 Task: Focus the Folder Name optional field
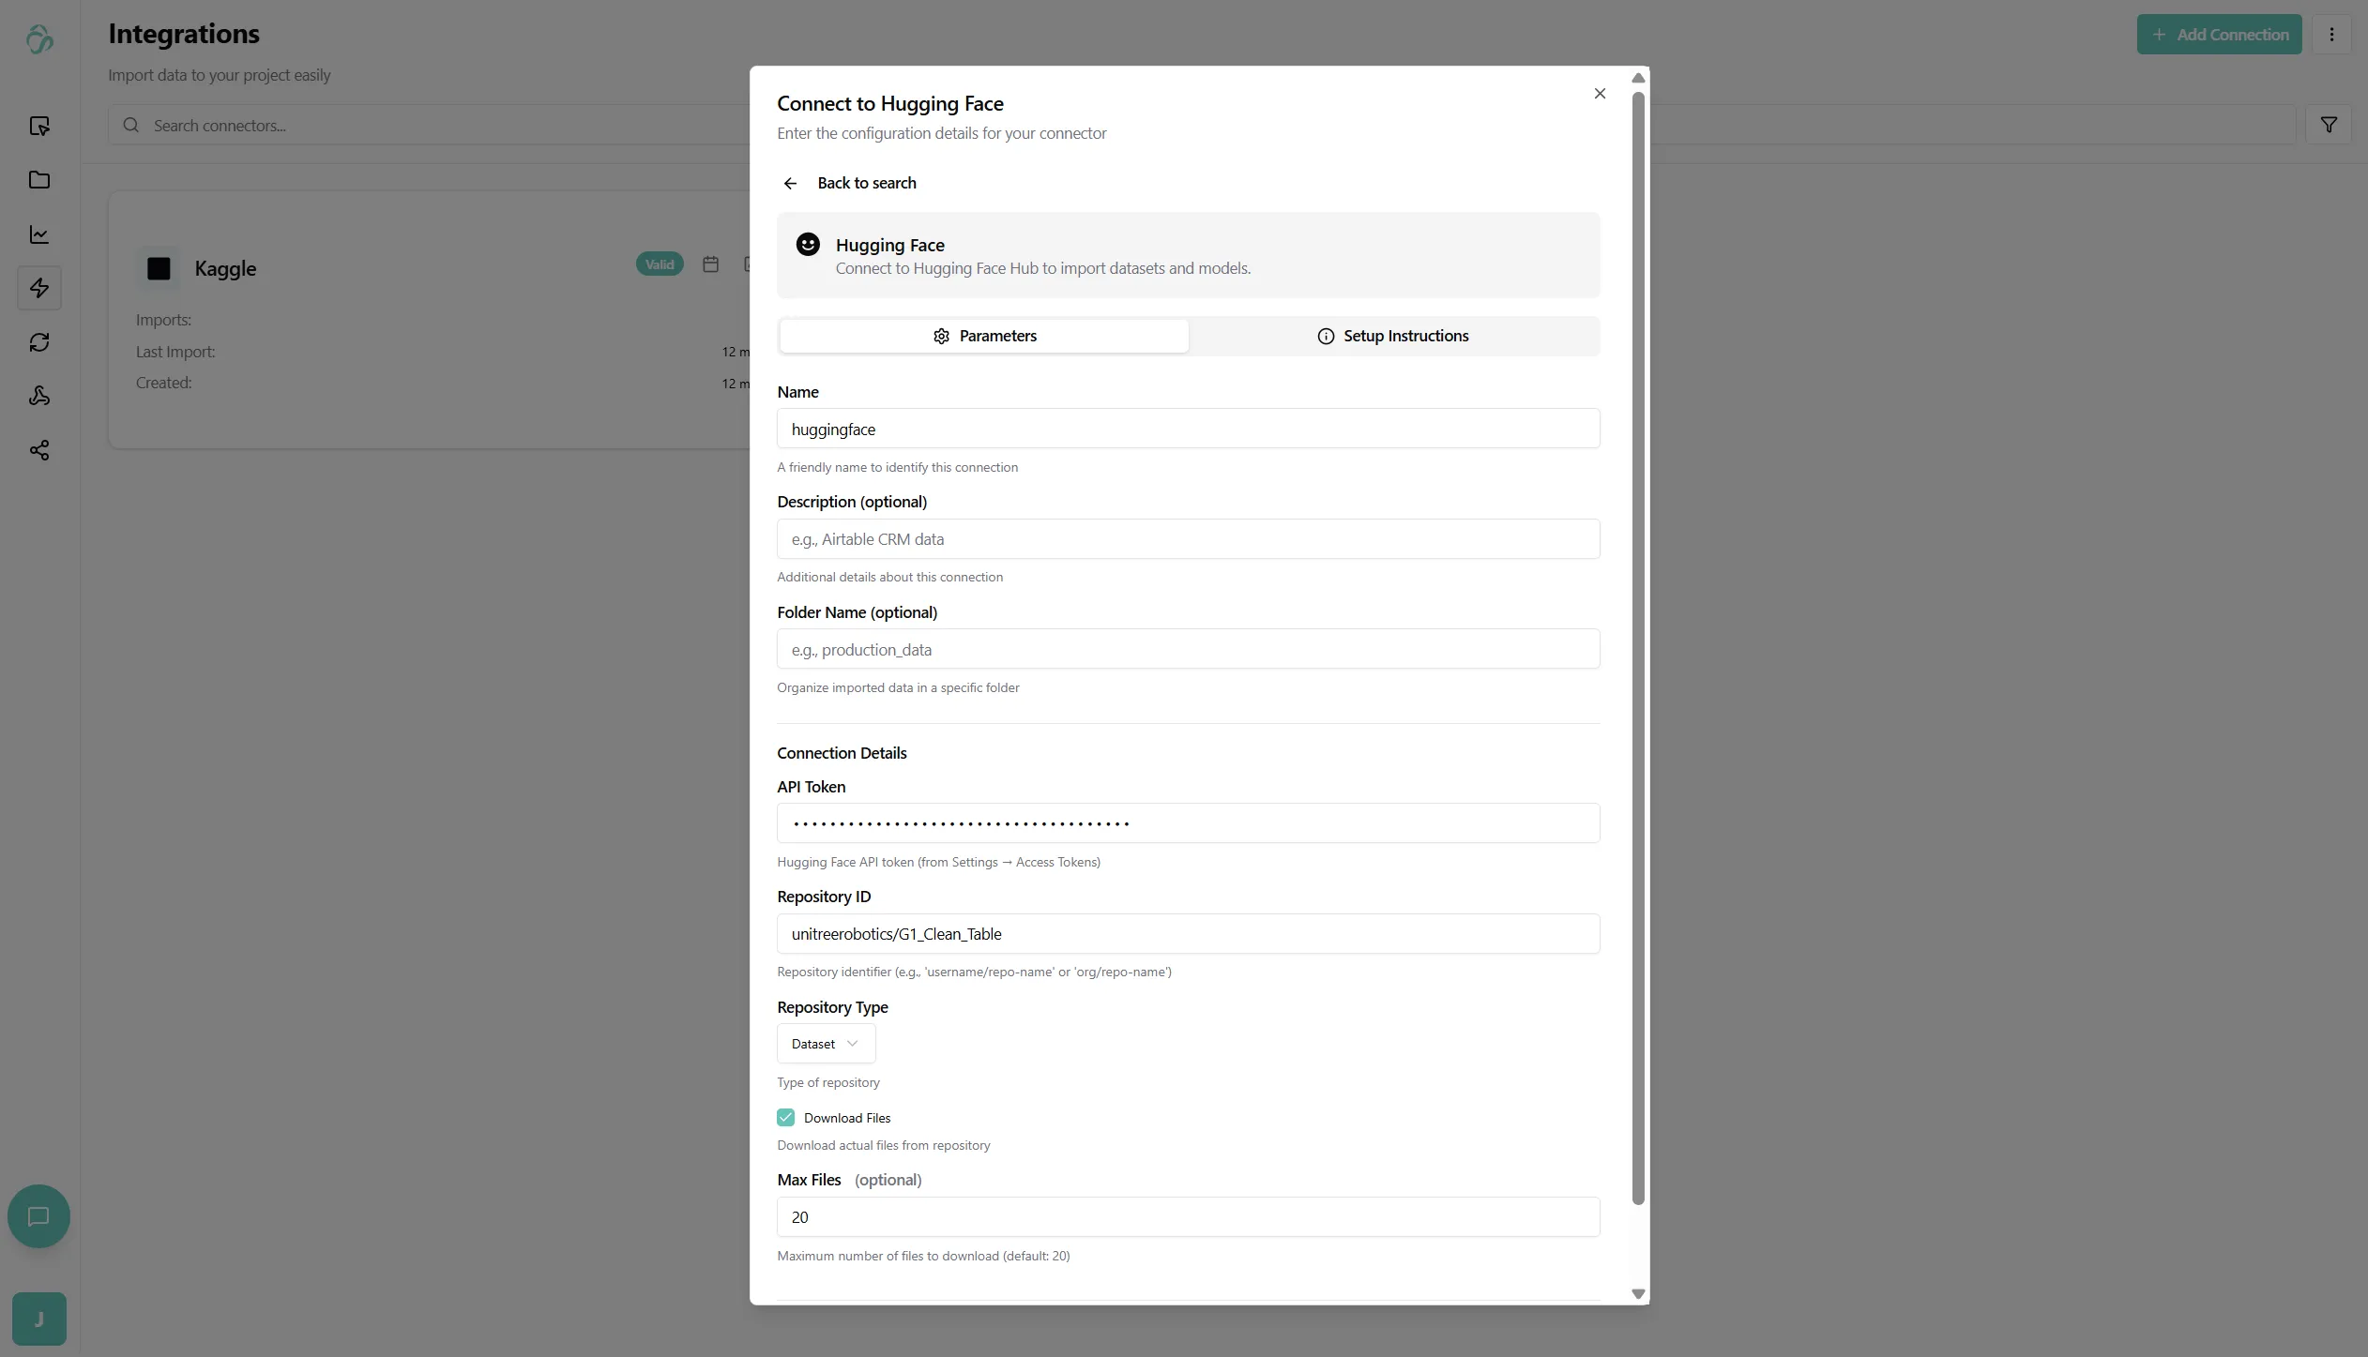tap(1188, 649)
